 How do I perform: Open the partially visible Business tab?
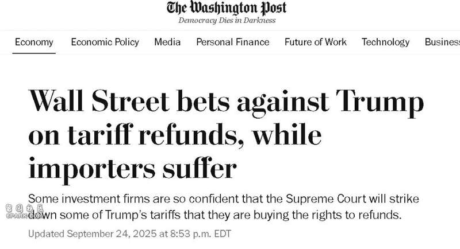442,42
